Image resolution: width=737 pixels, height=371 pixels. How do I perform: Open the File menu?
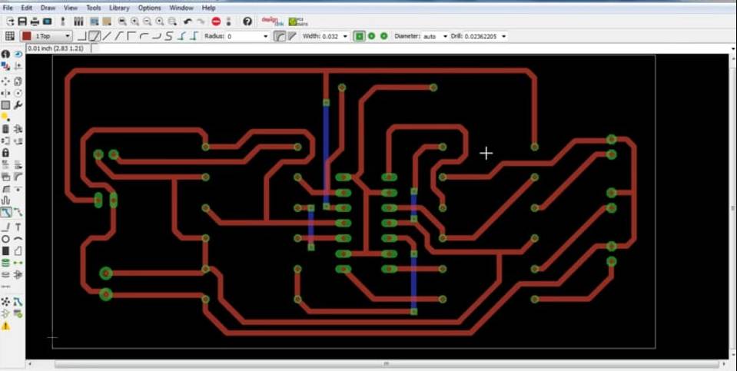(8, 8)
